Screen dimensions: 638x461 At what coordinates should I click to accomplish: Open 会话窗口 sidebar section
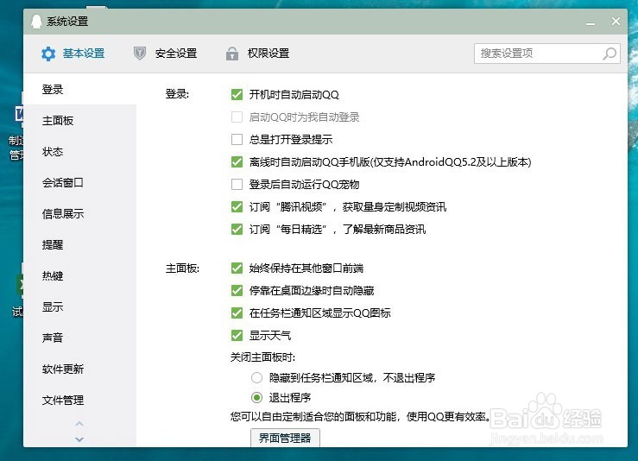(x=79, y=183)
